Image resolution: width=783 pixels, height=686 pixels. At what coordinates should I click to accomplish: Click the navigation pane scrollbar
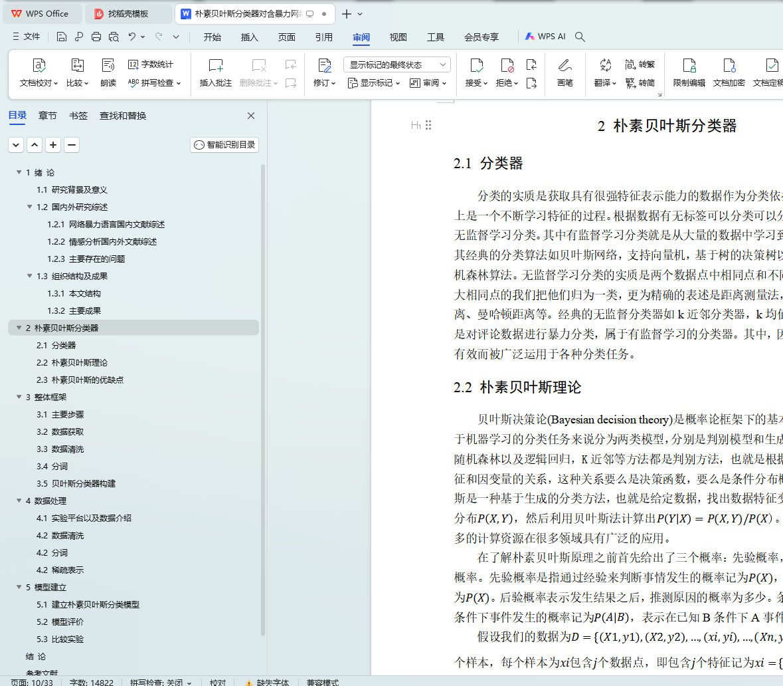pos(263,400)
